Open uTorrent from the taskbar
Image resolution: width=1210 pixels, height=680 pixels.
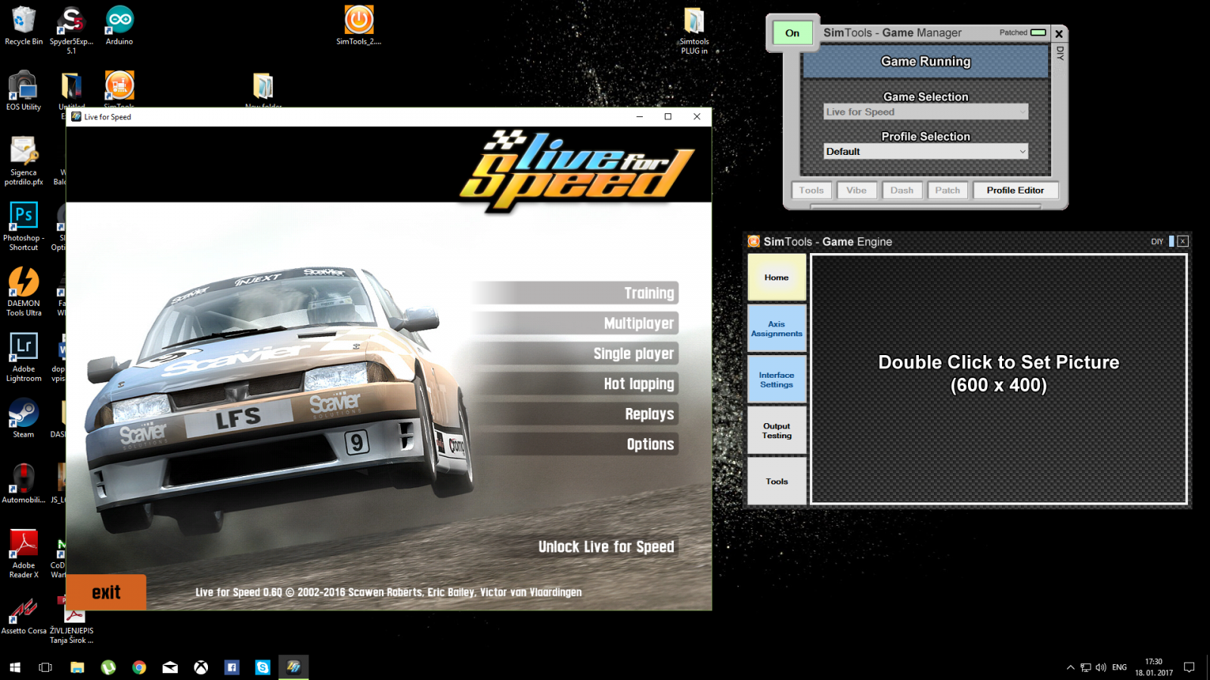coord(108,667)
